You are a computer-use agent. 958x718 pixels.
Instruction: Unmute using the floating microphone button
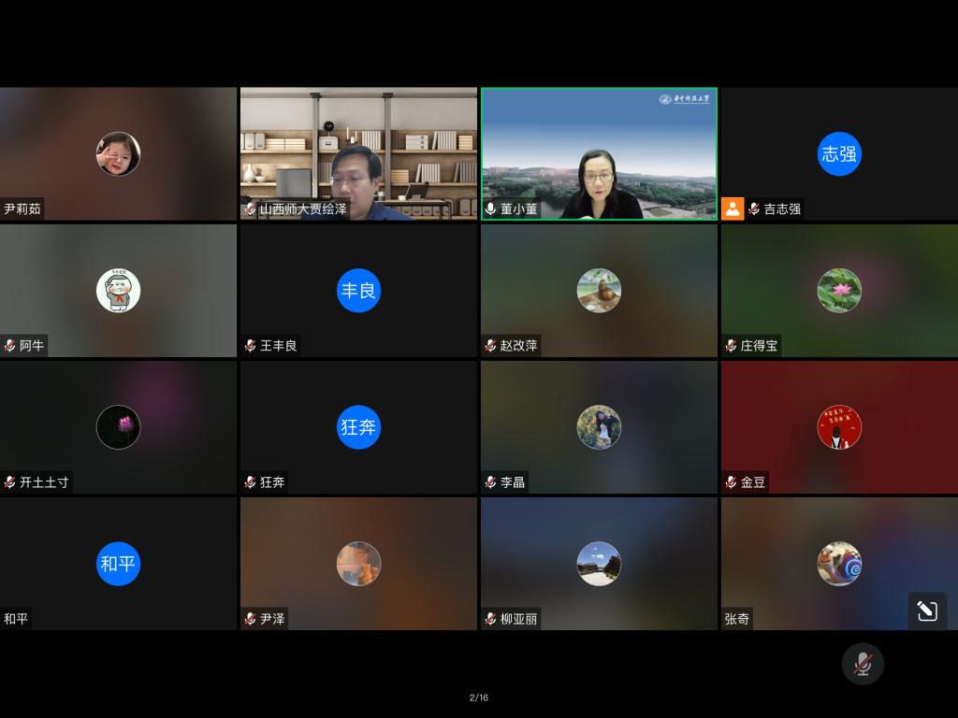863,664
